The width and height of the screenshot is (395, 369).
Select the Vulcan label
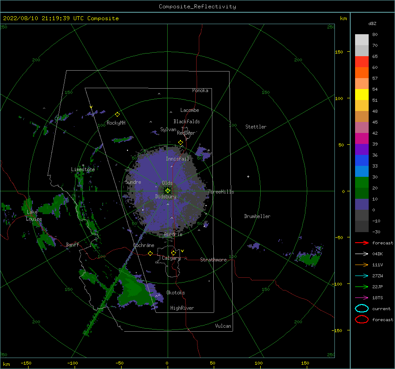pyautogui.click(x=223, y=326)
